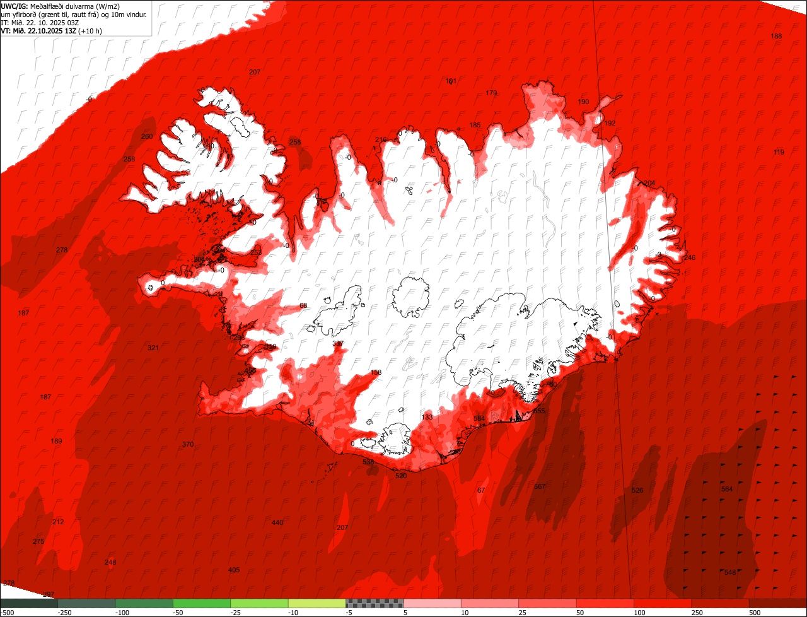
Task: Click the legend label '250'
Action: pos(697,613)
